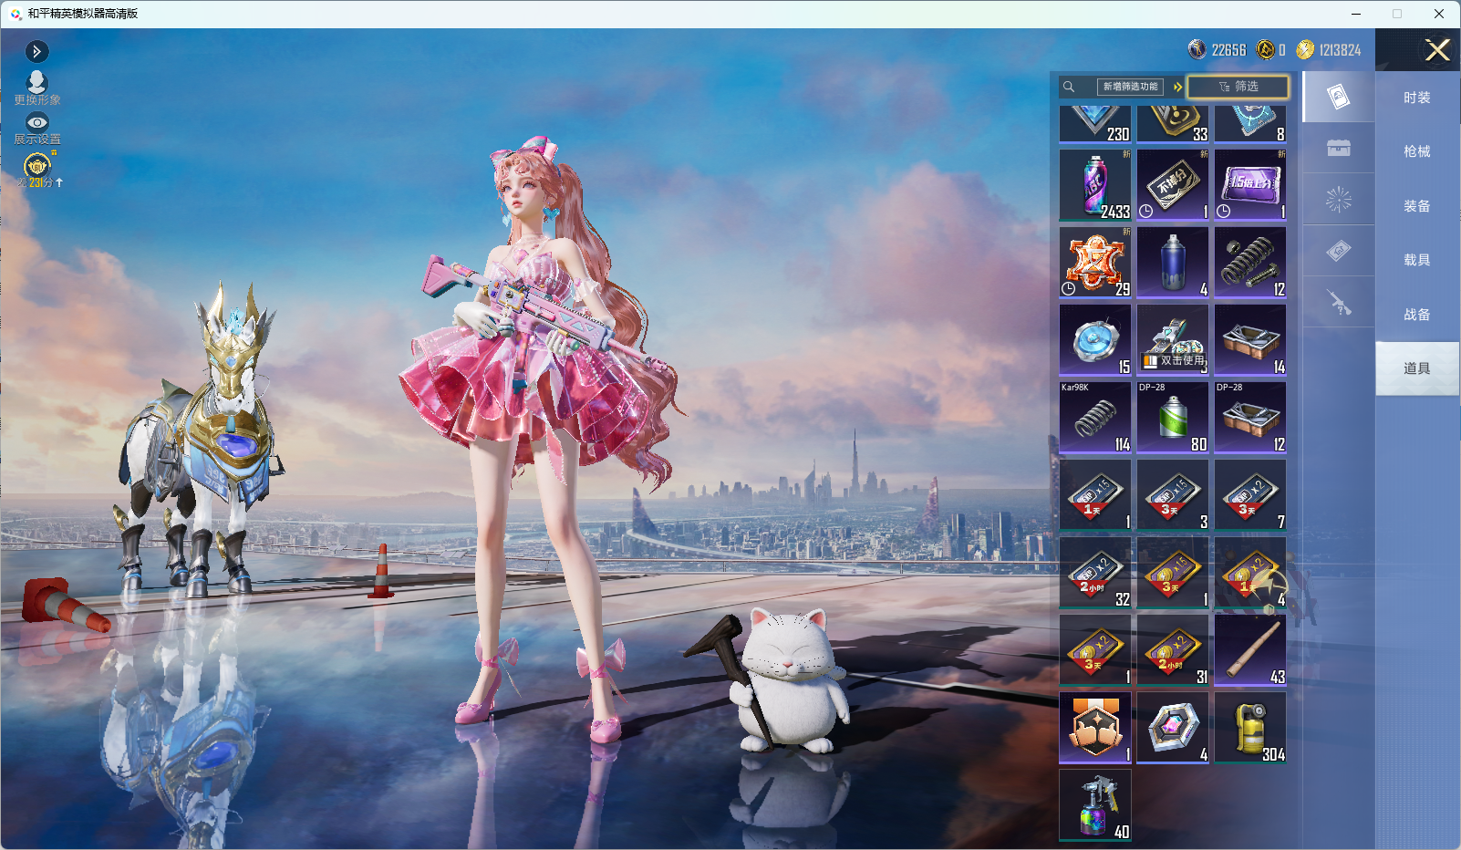This screenshot has width=1461, height=850.
Task: Click the search magnifier in inventory
Action: [1069, 87]
